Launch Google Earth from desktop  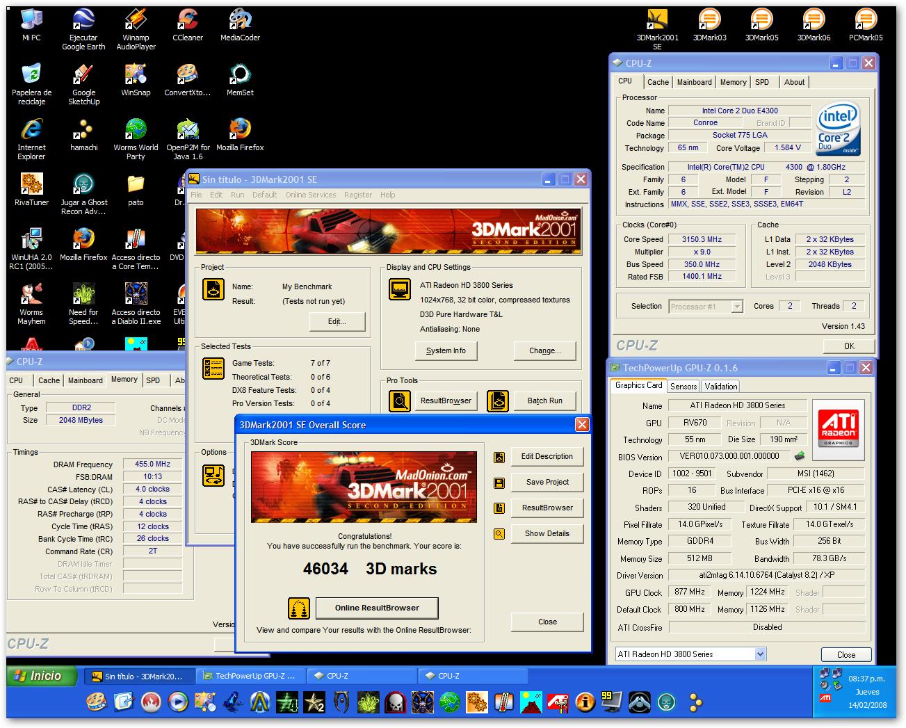(x=83, y=29)
